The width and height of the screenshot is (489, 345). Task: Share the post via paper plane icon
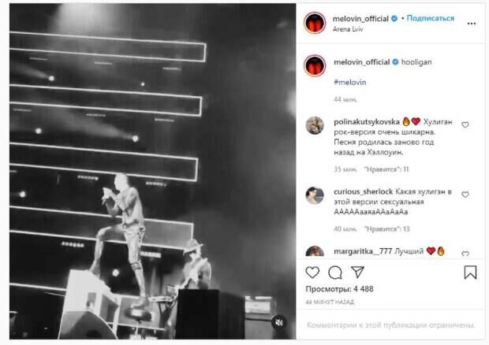coord(357,272)
